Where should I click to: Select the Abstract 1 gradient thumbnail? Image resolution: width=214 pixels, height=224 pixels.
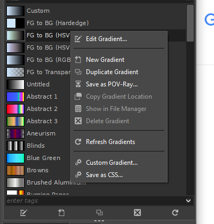pos(15,97)
